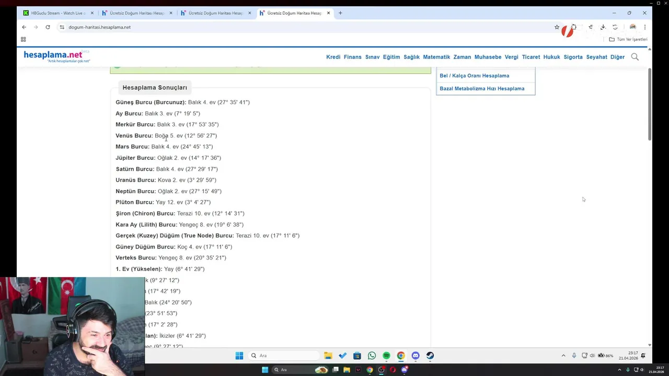
Task: Open Chrome on white taskbar
Action: 401,356
